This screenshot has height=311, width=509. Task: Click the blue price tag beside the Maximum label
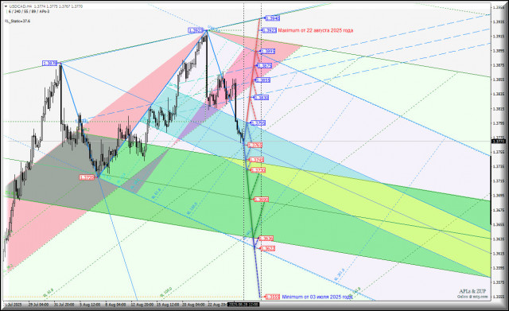coord(269,30)
